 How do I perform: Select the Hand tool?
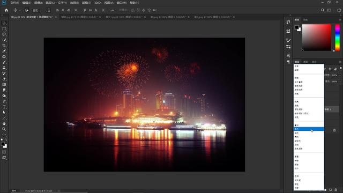tap(4, 124)
